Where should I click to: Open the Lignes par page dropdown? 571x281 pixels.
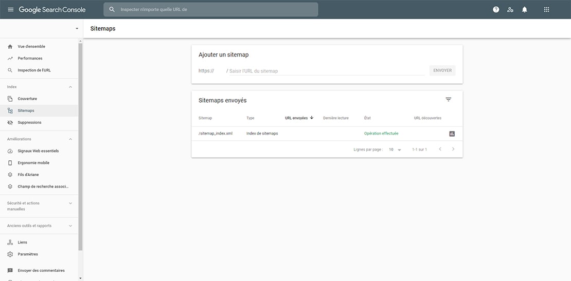(395, 149)
